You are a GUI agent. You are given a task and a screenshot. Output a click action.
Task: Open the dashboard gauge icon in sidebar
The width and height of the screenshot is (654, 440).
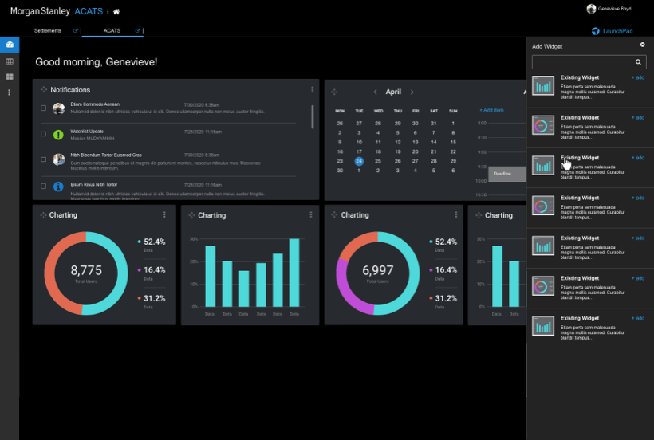[10, 45]
